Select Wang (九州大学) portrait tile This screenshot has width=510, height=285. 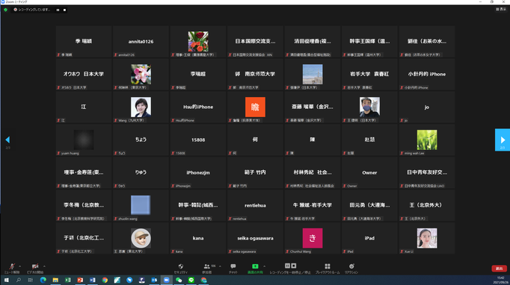141,107
